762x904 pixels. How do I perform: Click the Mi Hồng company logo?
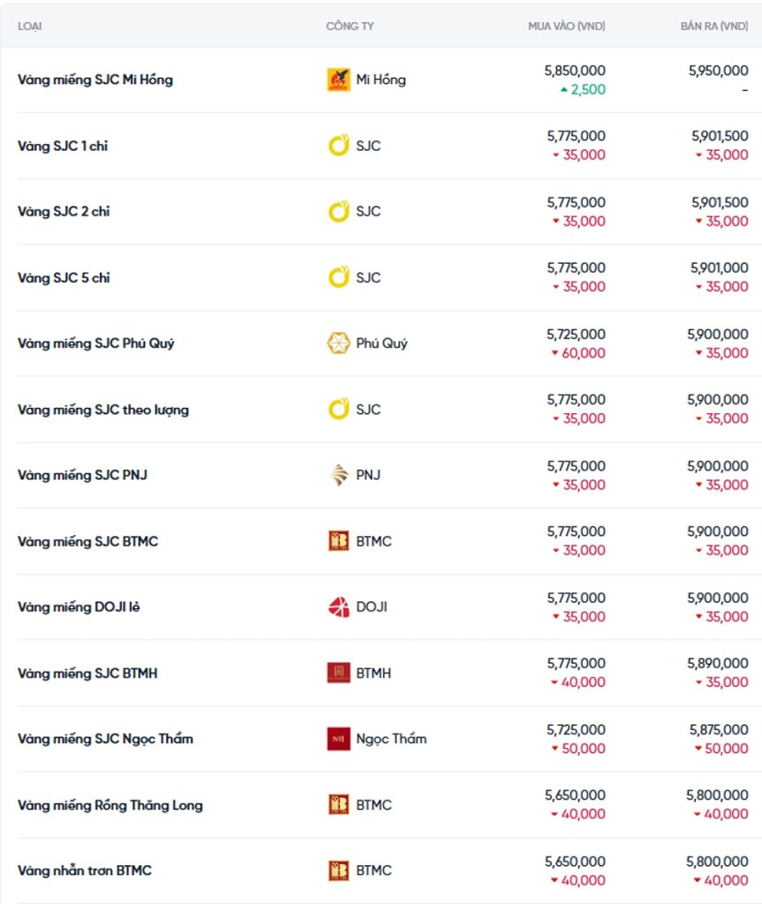click(338, 79)
